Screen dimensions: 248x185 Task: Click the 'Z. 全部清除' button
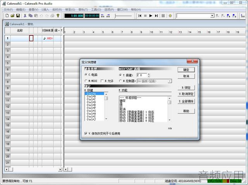186,102
